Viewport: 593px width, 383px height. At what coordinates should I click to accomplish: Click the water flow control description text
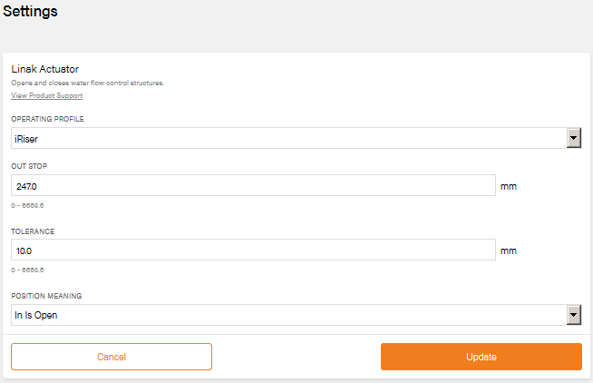(x=87, y=83)
